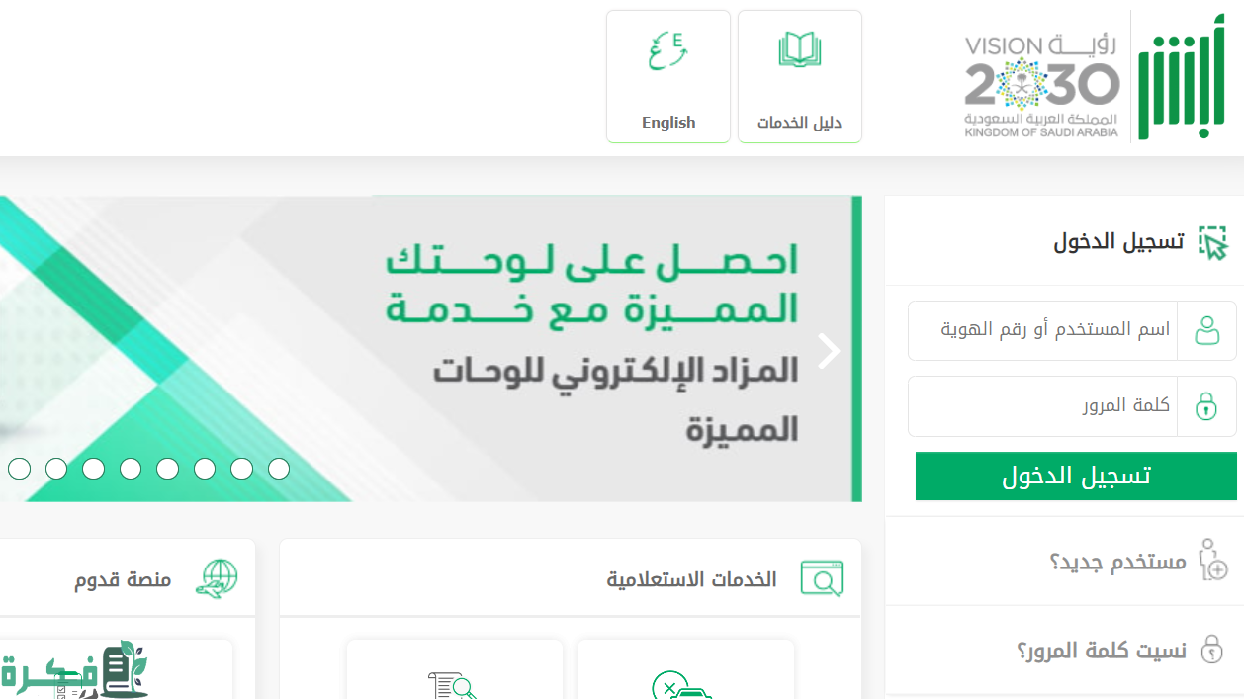Click the new user plus icon

1212,561
